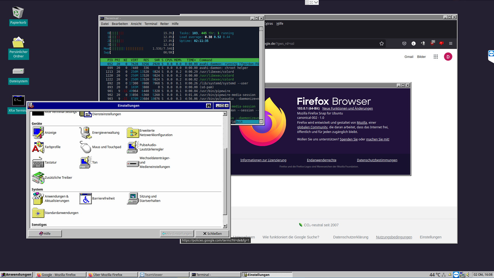
Task: Open Maus und Touchpad settings
Action: pyautogui.click(x=100, y=147)
